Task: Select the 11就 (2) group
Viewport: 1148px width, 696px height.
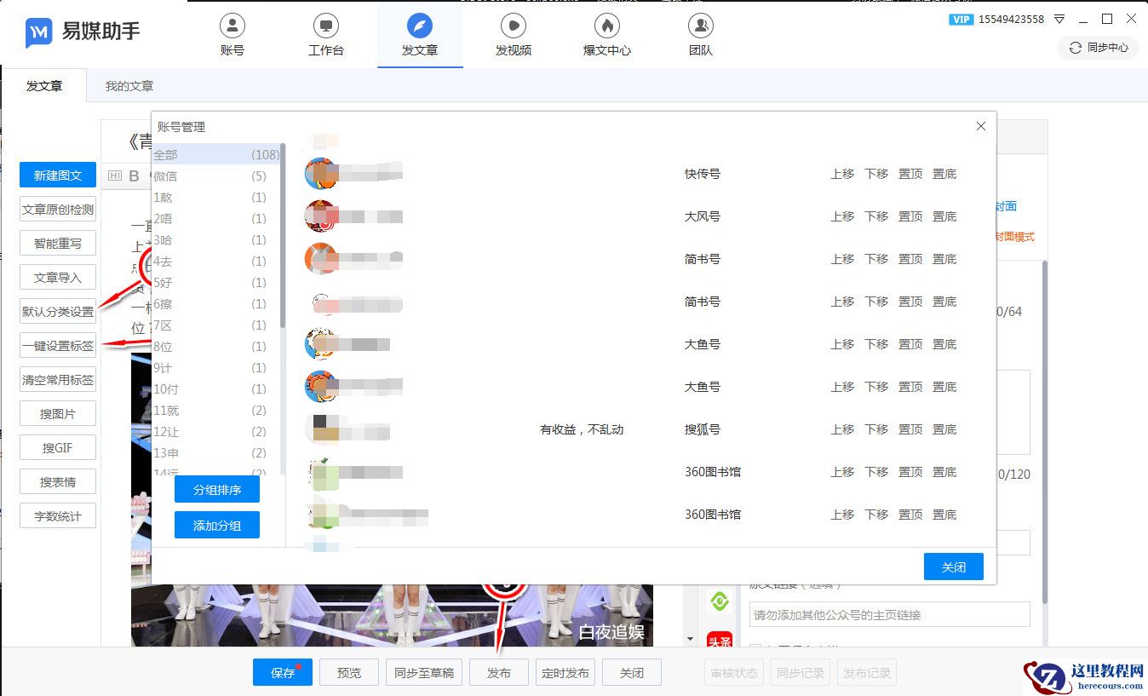Action: point(215,411)
